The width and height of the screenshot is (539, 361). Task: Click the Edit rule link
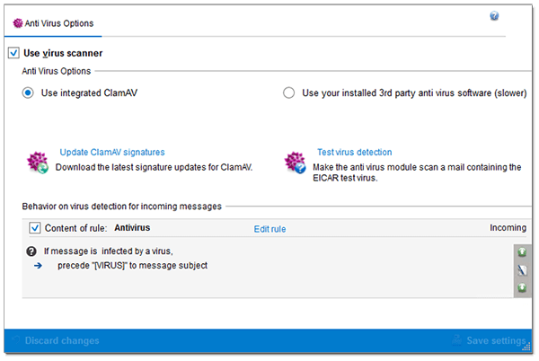pos(269,229)
